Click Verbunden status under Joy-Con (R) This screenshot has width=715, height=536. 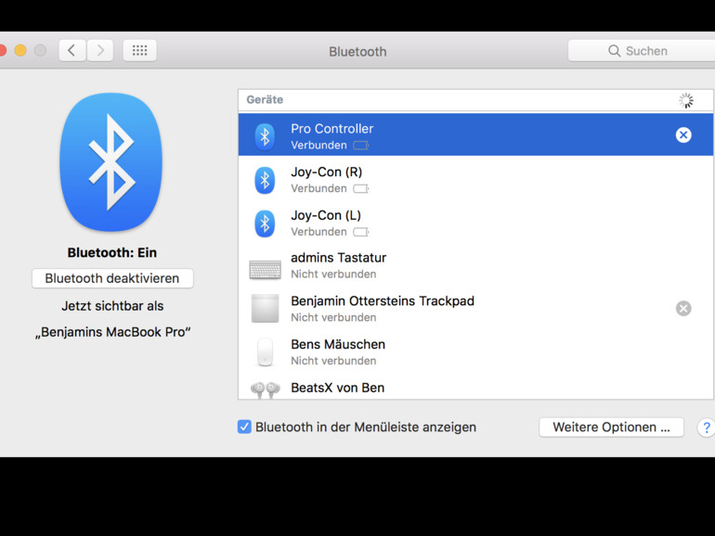[x=318, y=188]
